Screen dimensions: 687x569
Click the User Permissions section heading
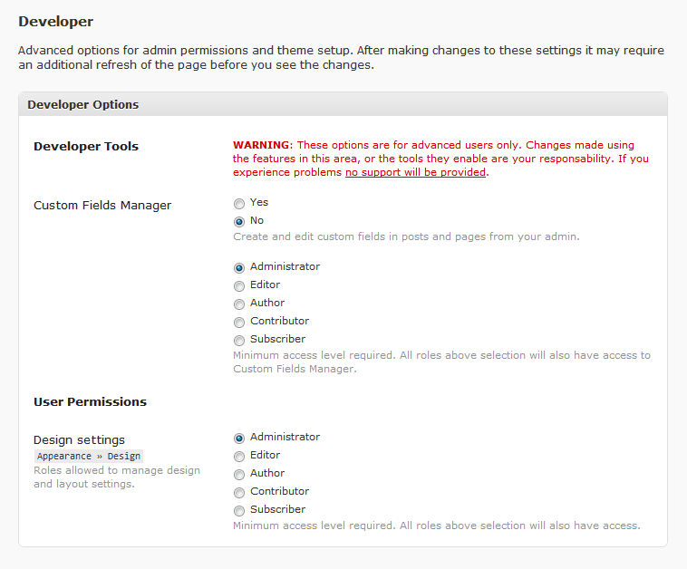click(x=90, y=401)
